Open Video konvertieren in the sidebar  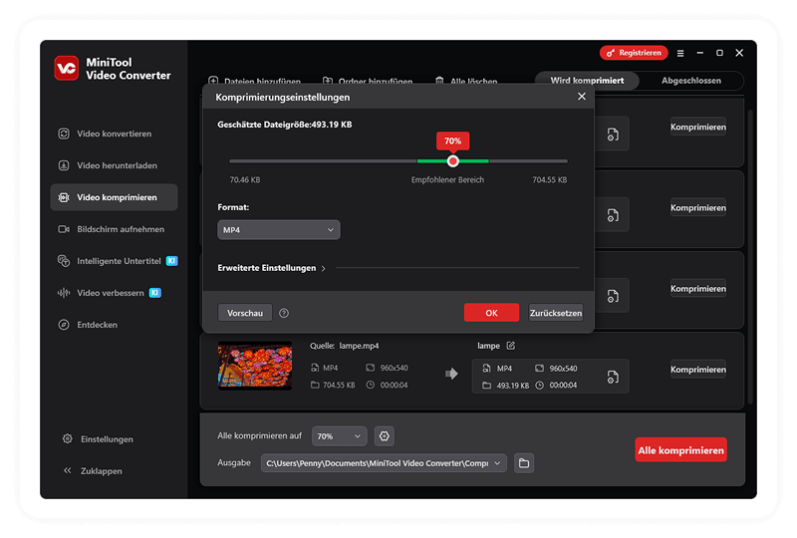point(114,134)
